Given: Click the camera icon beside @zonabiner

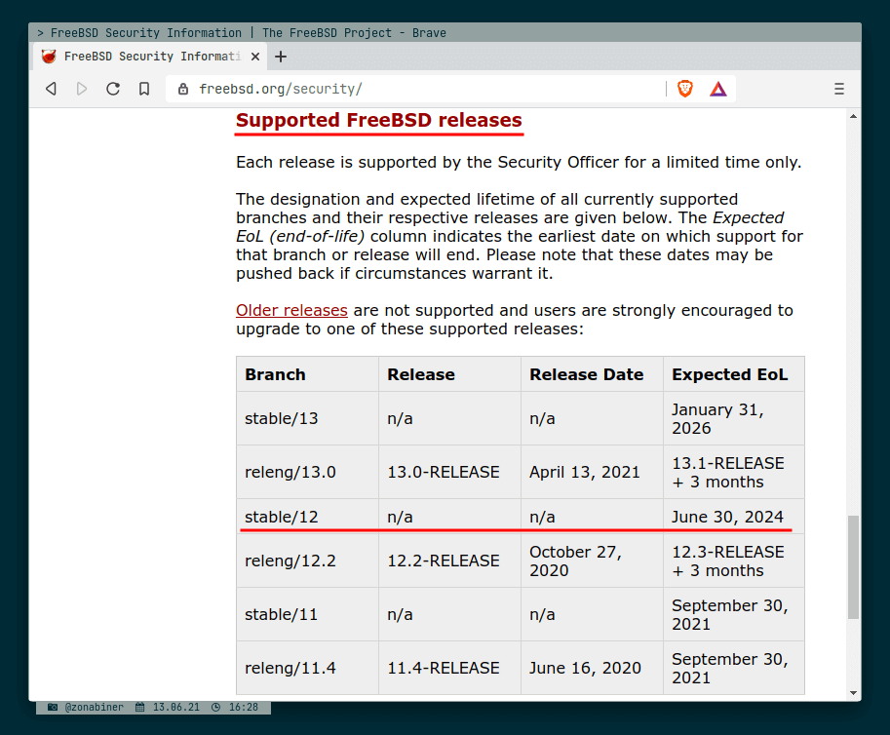Looking at the screenshot, I should (x=53, y=707).
